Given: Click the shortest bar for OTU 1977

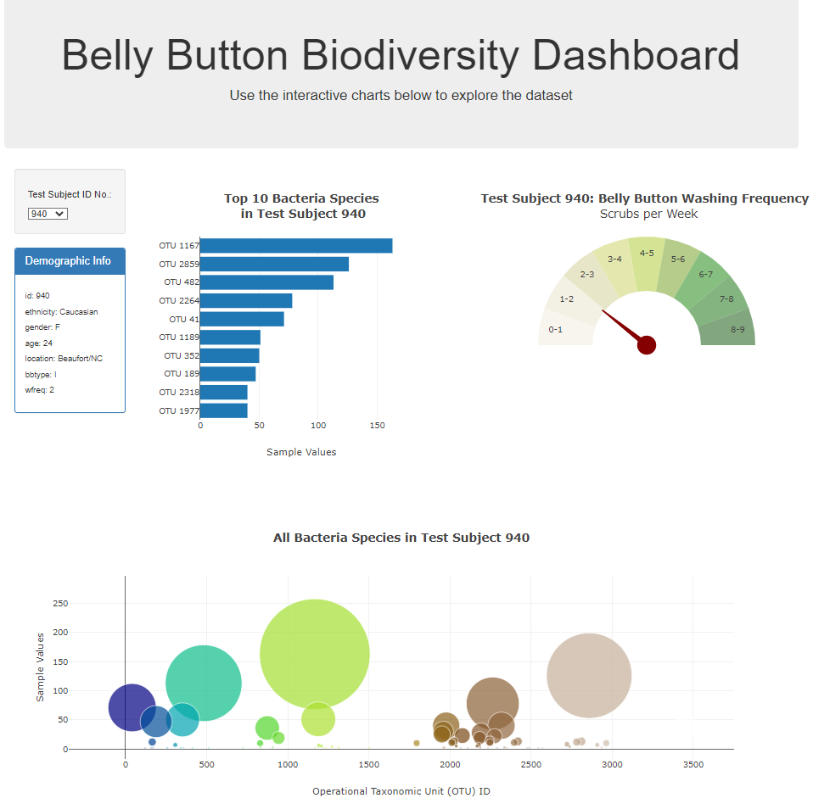Looking at the screenshot, I should tap(223, 410).
